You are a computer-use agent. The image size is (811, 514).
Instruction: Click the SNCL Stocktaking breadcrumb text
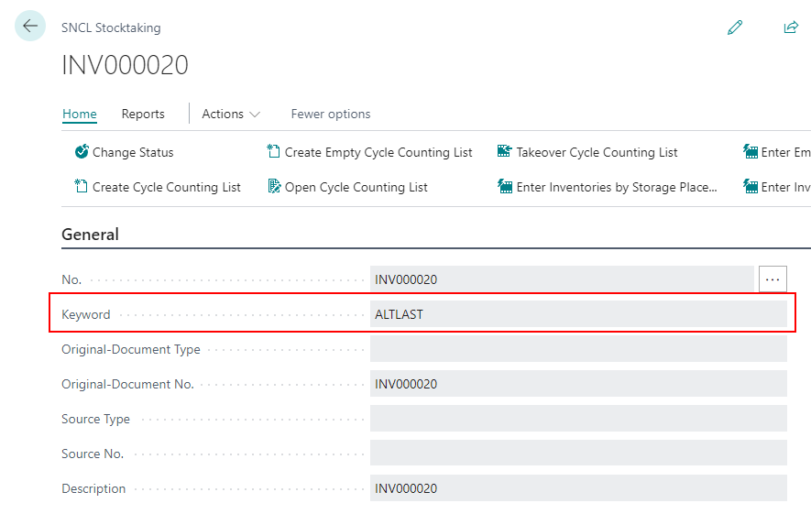111,27
